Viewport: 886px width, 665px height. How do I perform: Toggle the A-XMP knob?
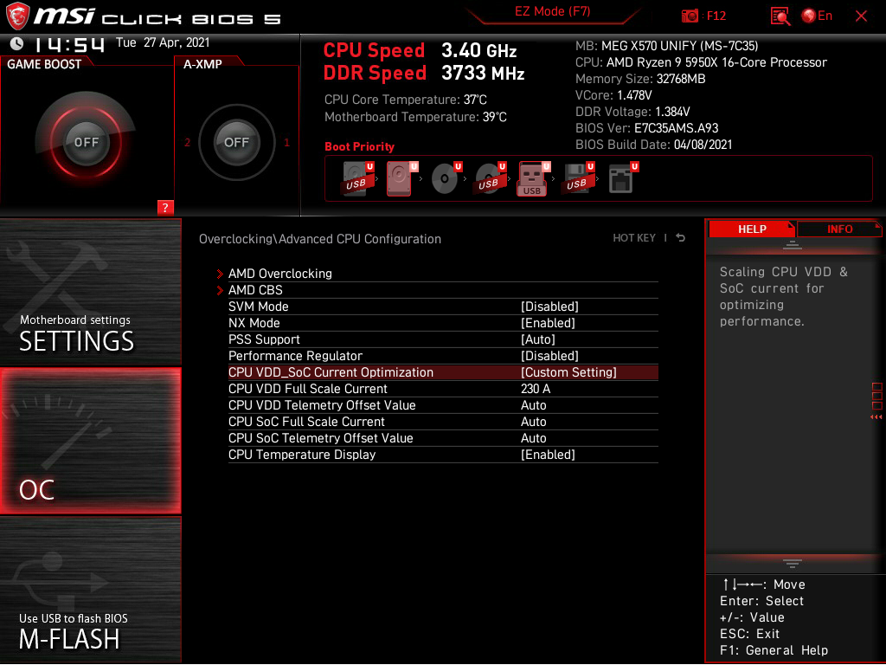(235, 142)
